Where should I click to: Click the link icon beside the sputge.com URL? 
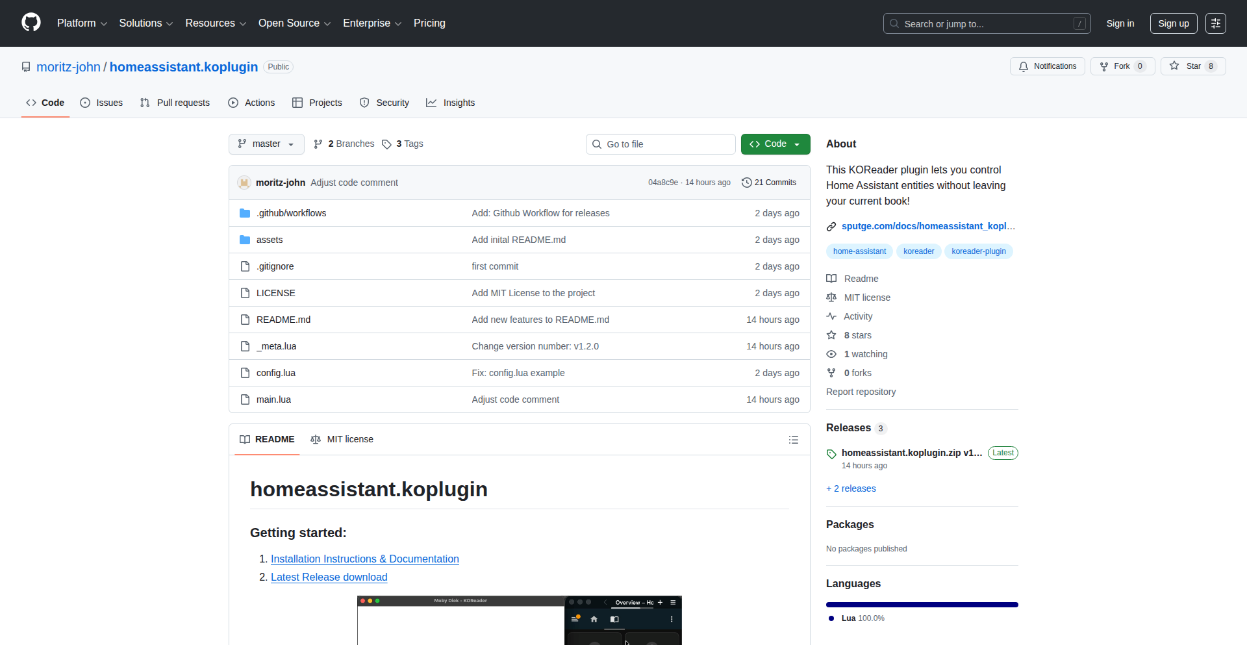(x=831, y=227)
